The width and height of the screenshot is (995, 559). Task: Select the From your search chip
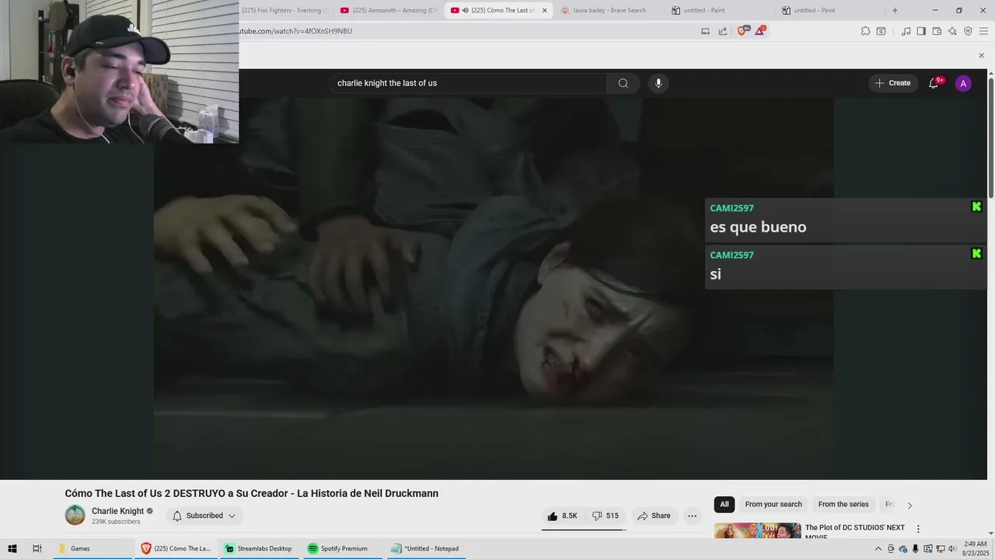coord(773,505)
